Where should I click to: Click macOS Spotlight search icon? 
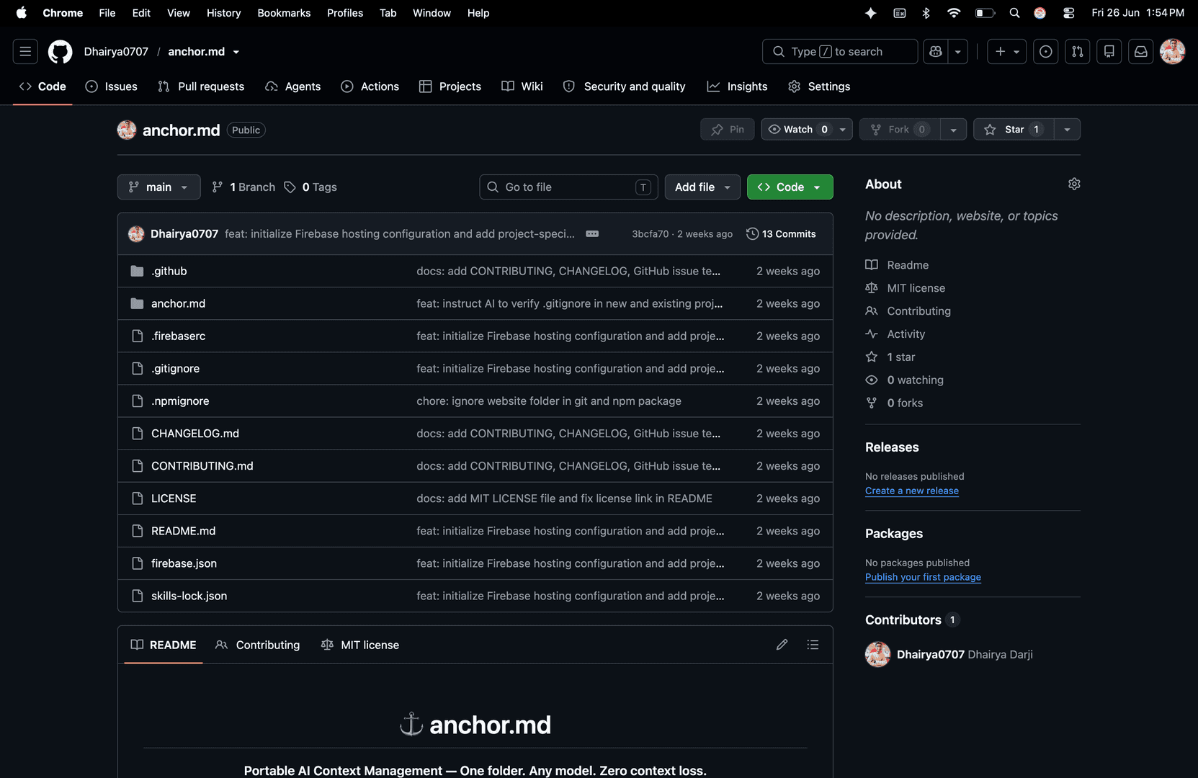[1014, 13]
